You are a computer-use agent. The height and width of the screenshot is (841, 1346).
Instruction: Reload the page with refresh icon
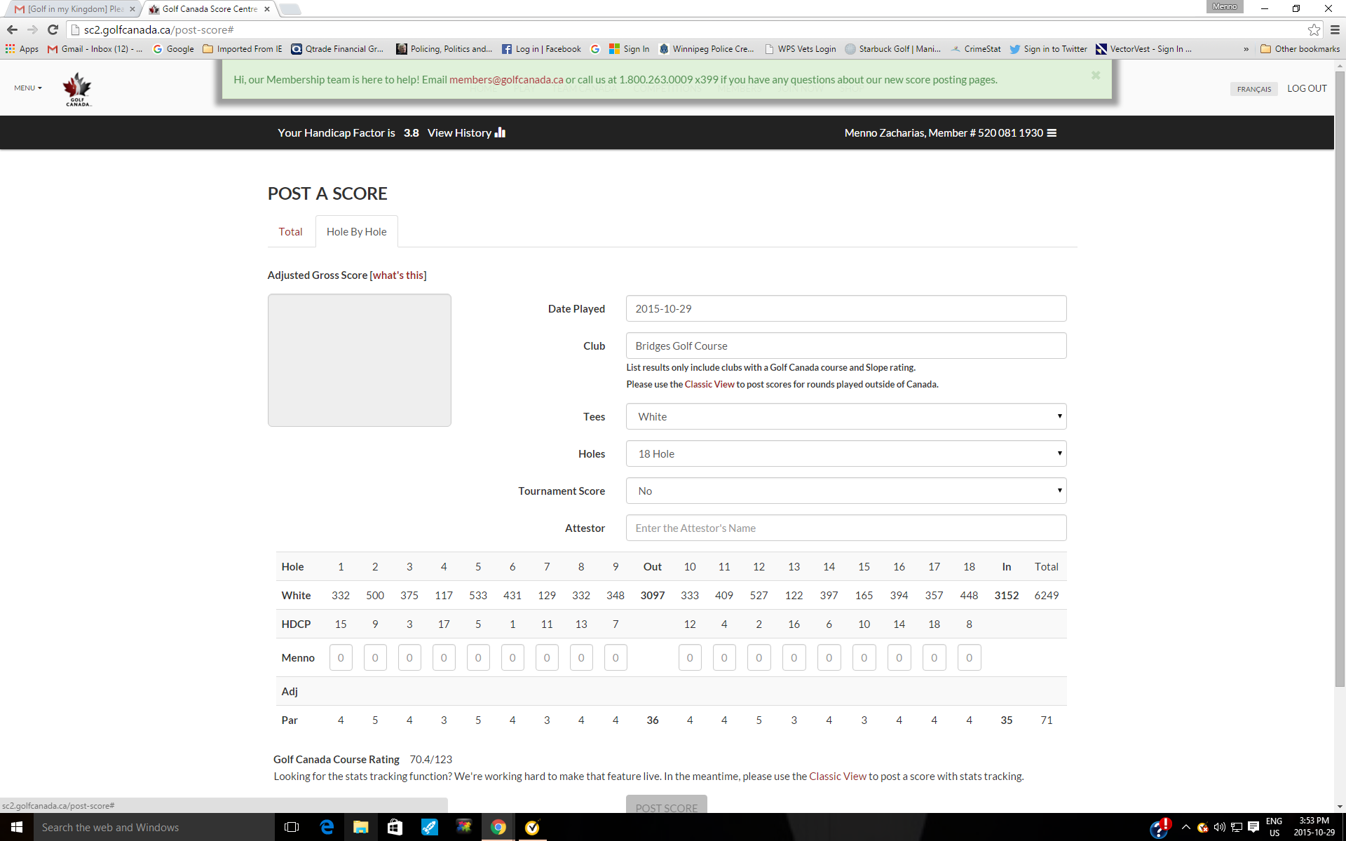click(x=53, y=29)
